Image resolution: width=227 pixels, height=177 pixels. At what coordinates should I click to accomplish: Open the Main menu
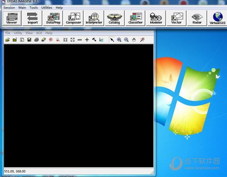22,8
